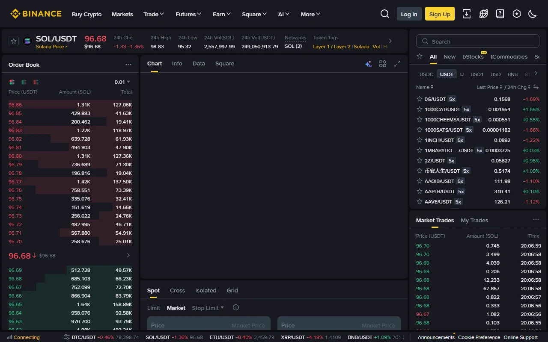This screenshot has height=342, width=548.
Task: Favorite the AAVE/USDT pair
Action: 420,201
